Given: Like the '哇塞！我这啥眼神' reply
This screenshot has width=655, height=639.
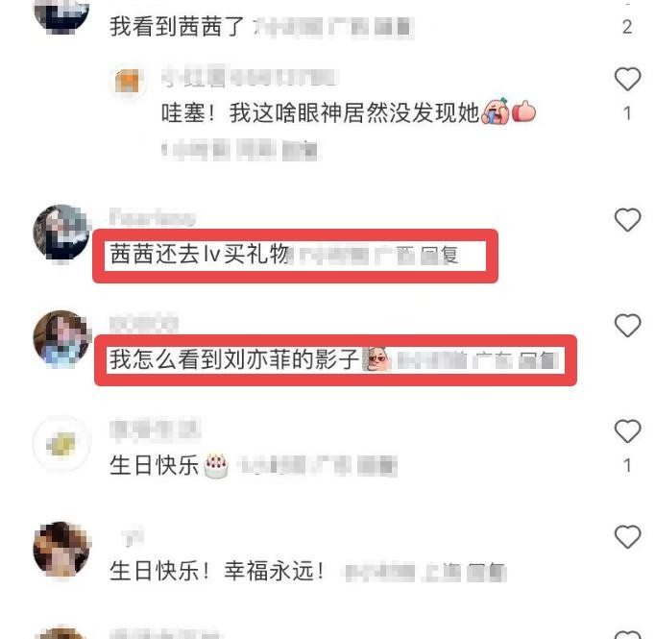Looking at the screenshot, I should [627, 79].
